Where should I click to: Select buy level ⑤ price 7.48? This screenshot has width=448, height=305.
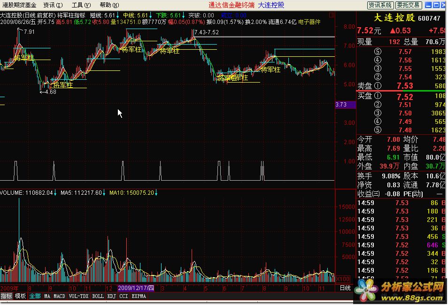(405, 130)
